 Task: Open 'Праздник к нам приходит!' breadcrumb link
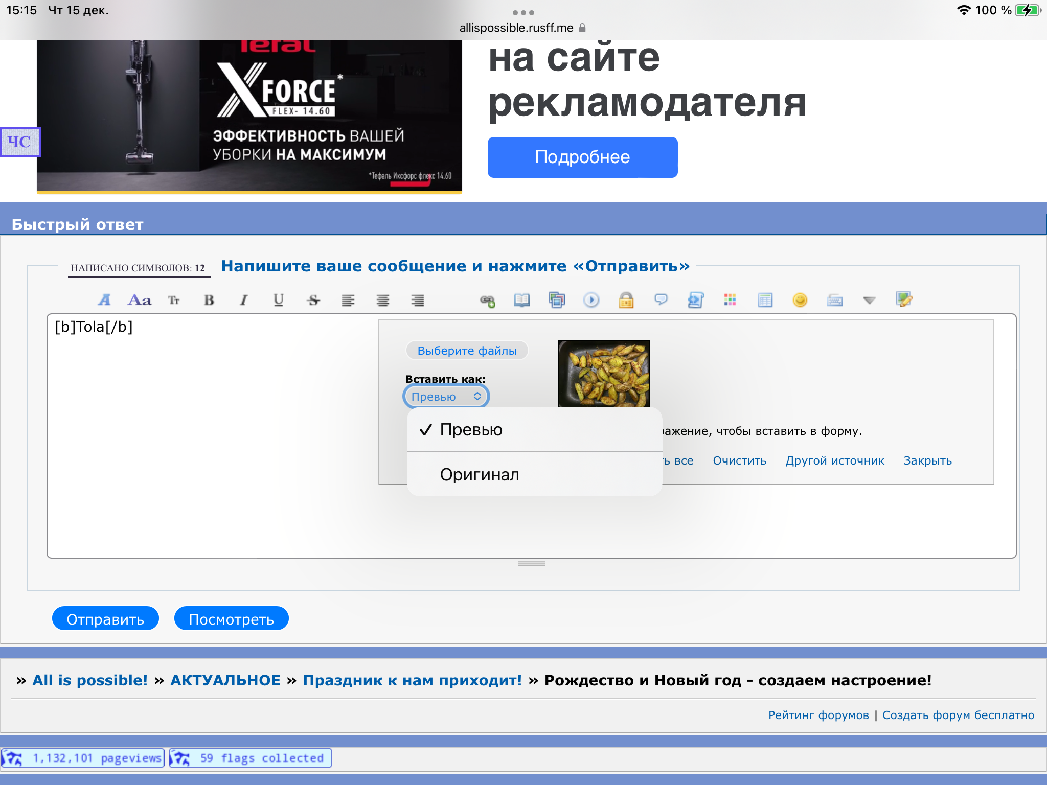(412, 680)
